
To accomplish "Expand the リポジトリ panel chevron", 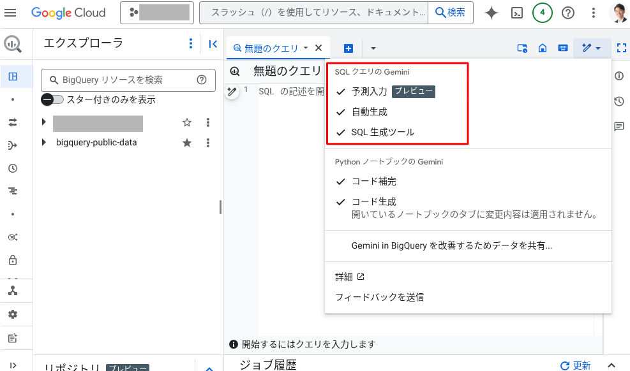I will point(209,368).
